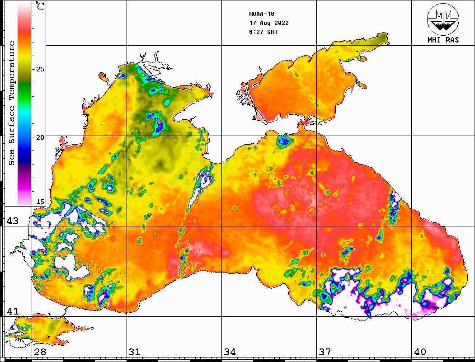Click the longitude label '34'
The image size is (475, 362).
coord(230,352)
